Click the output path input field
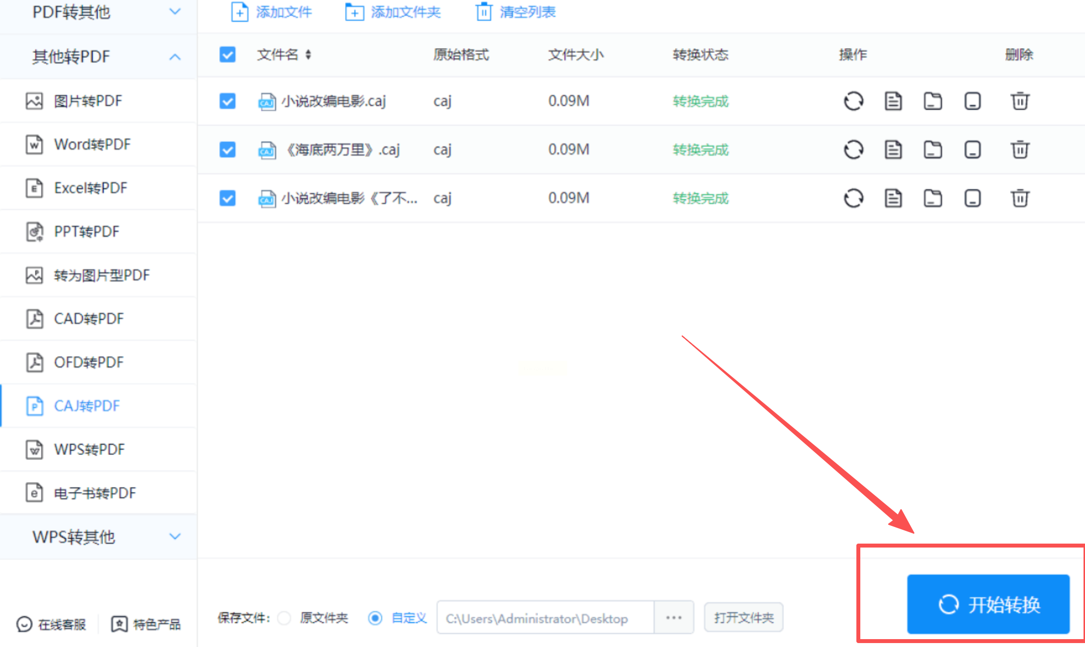Viewport: 1085px width, 647px height. click(544, 618)
